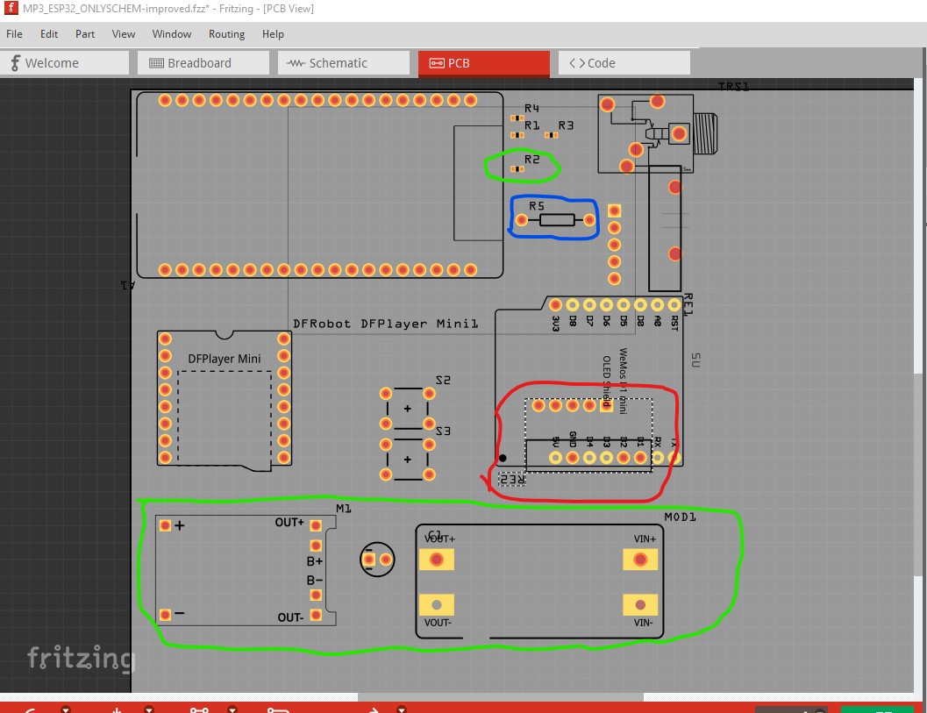
Task: Switch to the Schematic view tab
Action: coord(344,63)
